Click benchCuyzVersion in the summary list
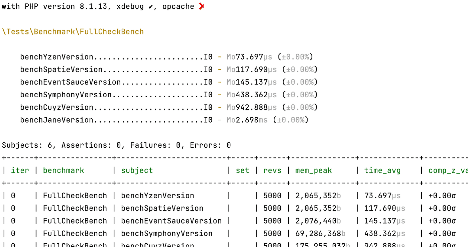 point(57,107)
